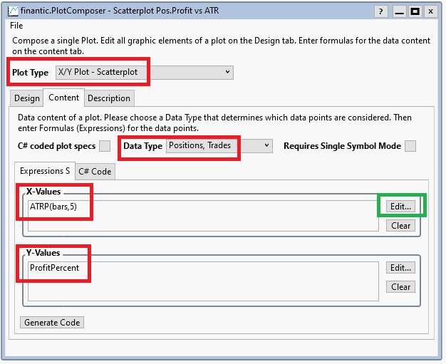This screenshot has height=364, width=446.
Task: Switch to the Description tab
Action: [x=109, y=98]
